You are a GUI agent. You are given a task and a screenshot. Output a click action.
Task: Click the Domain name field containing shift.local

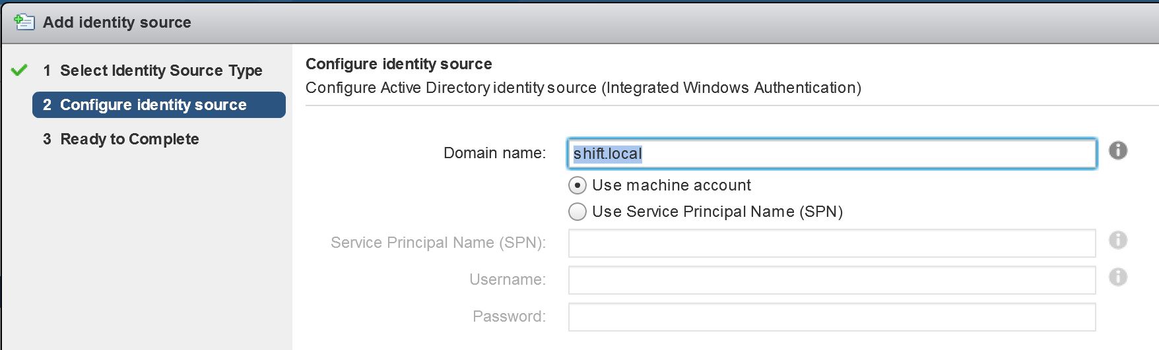[832, 154]
